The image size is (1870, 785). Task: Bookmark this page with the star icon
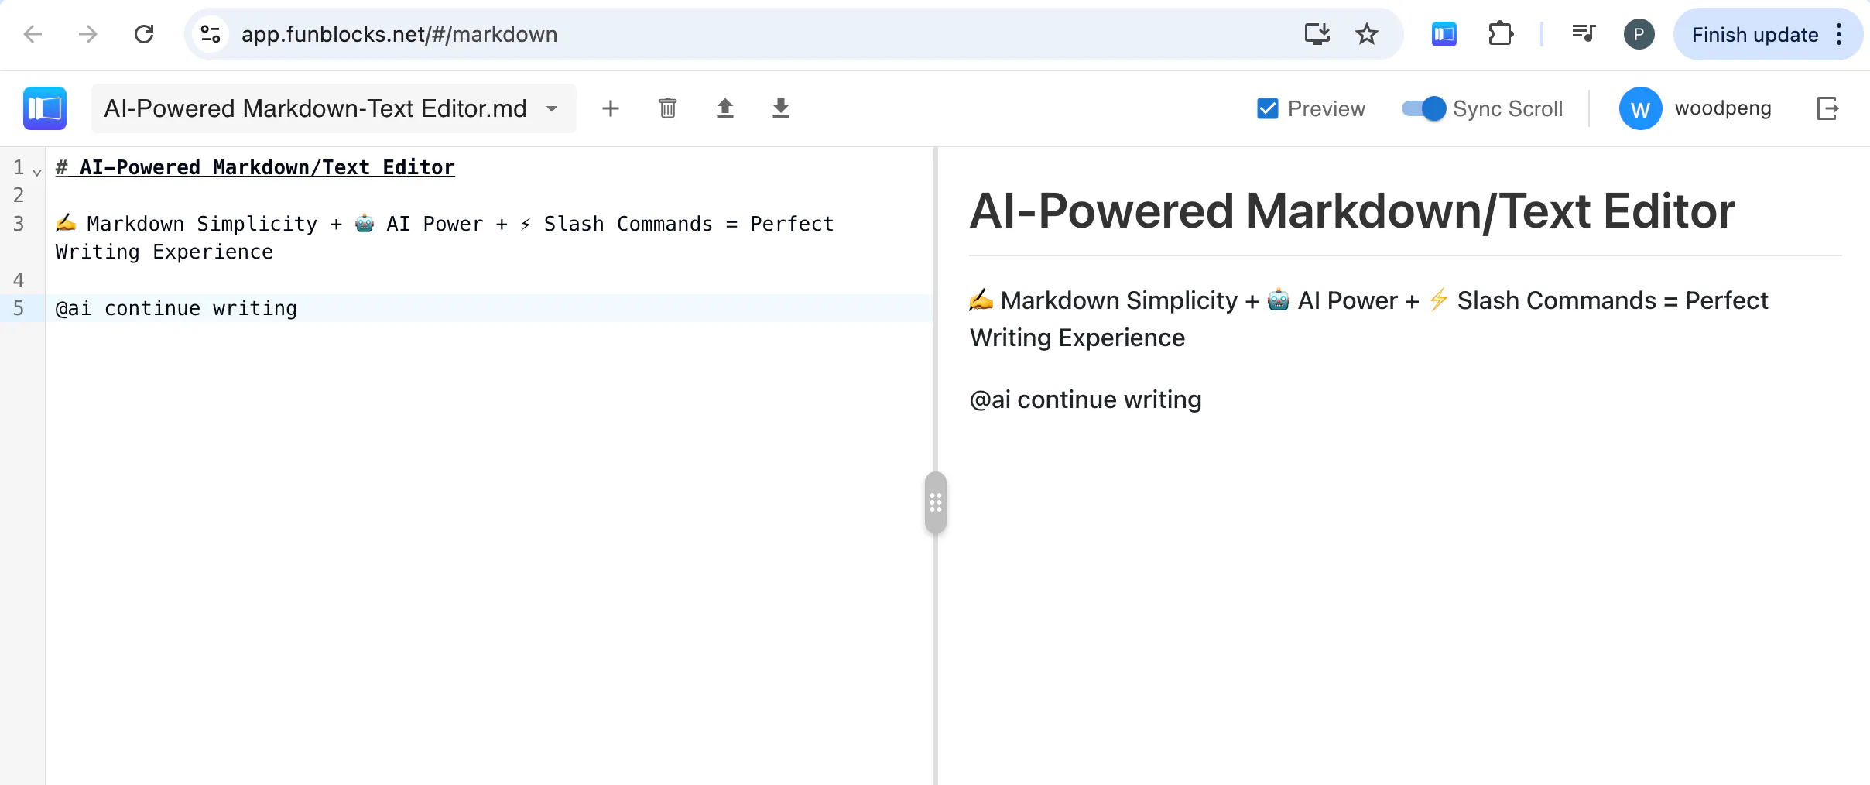(x=1367, y=34)
